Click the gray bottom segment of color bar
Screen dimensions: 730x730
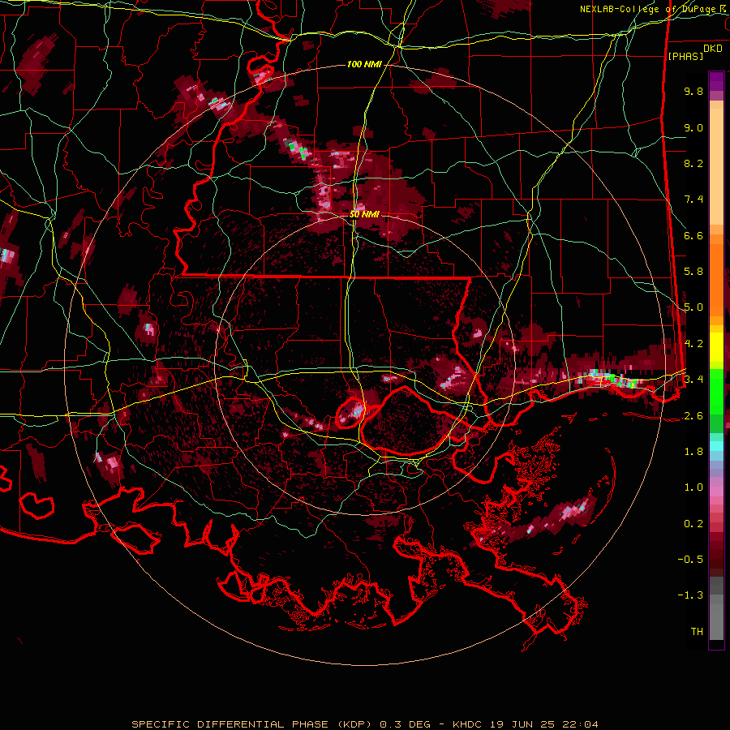(x=716, y=610)
